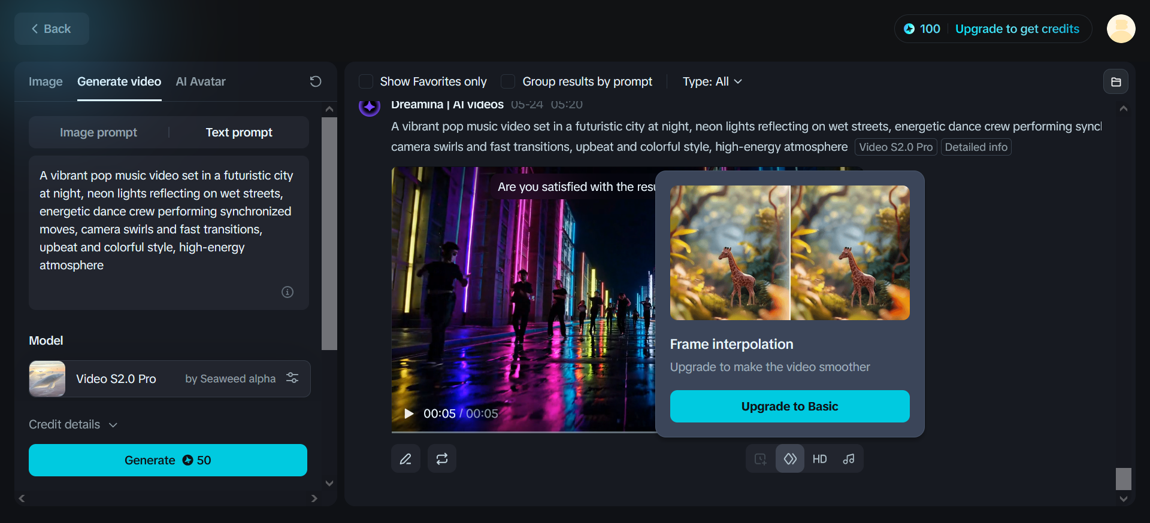Switch to the Image tab

pyautogui.click(x=46, y=81)
